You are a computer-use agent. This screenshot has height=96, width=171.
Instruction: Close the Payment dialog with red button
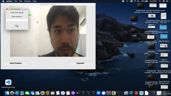[7, 9]
